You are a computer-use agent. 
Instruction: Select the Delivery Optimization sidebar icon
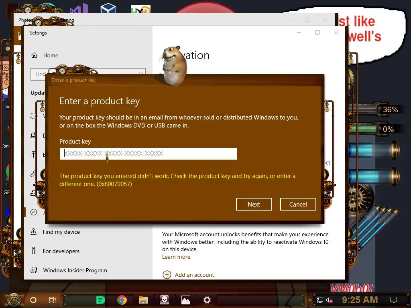pyautogui.click(x=33, y=135)
